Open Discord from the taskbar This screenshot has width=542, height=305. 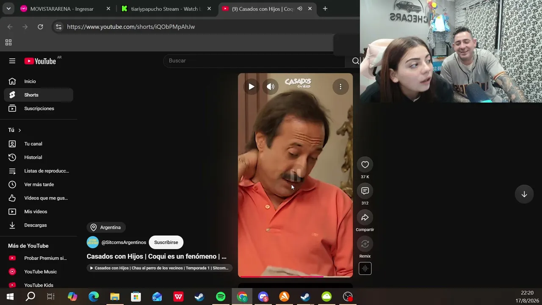pos(263,297)
